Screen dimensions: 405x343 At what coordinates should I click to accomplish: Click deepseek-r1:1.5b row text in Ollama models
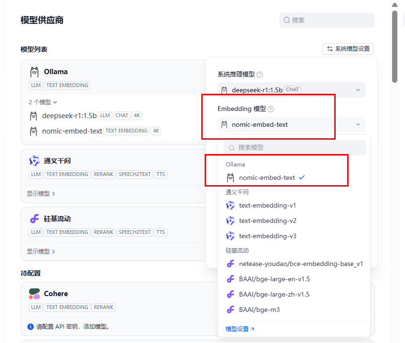(x=69, y=116)
